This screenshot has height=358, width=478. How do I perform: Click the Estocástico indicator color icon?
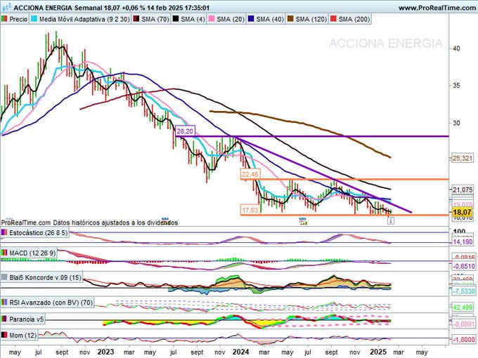click(x=4, y=233)
